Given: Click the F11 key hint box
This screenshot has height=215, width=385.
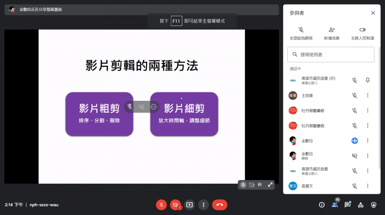Looking at the screenshot, I should [176, 21].
